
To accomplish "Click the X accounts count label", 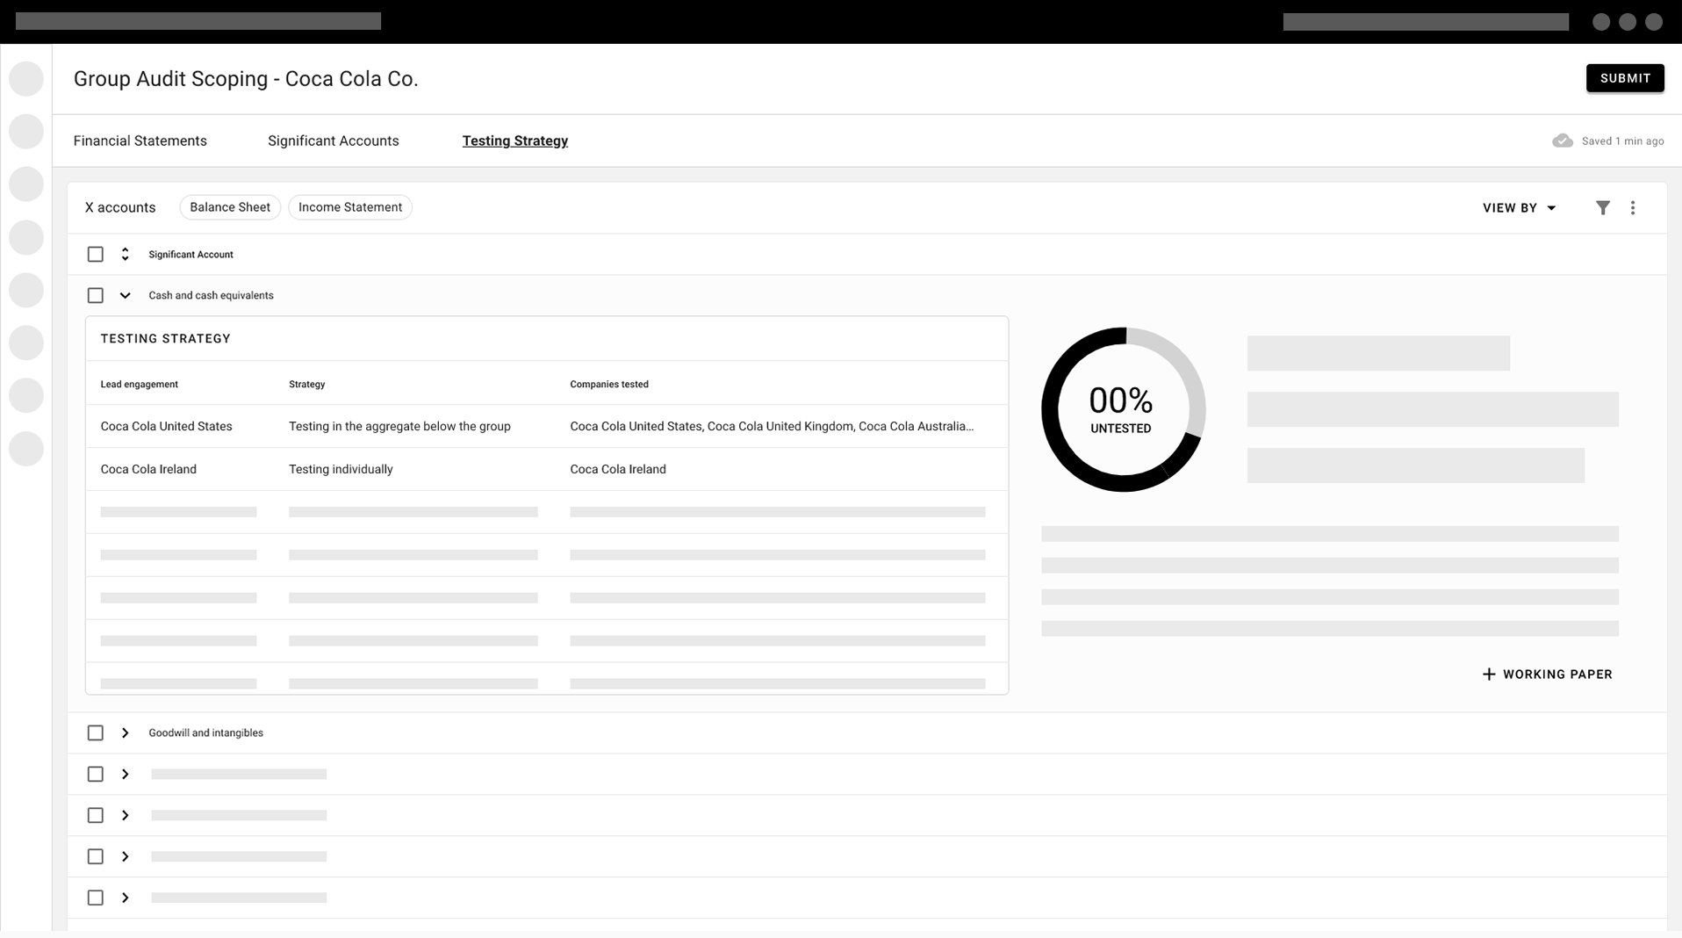I will tap(120, 208).
